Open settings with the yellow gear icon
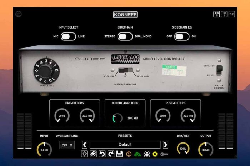 [x=155, y=154]
